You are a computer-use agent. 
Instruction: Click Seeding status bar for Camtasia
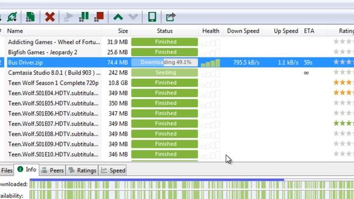coord(165,72)
